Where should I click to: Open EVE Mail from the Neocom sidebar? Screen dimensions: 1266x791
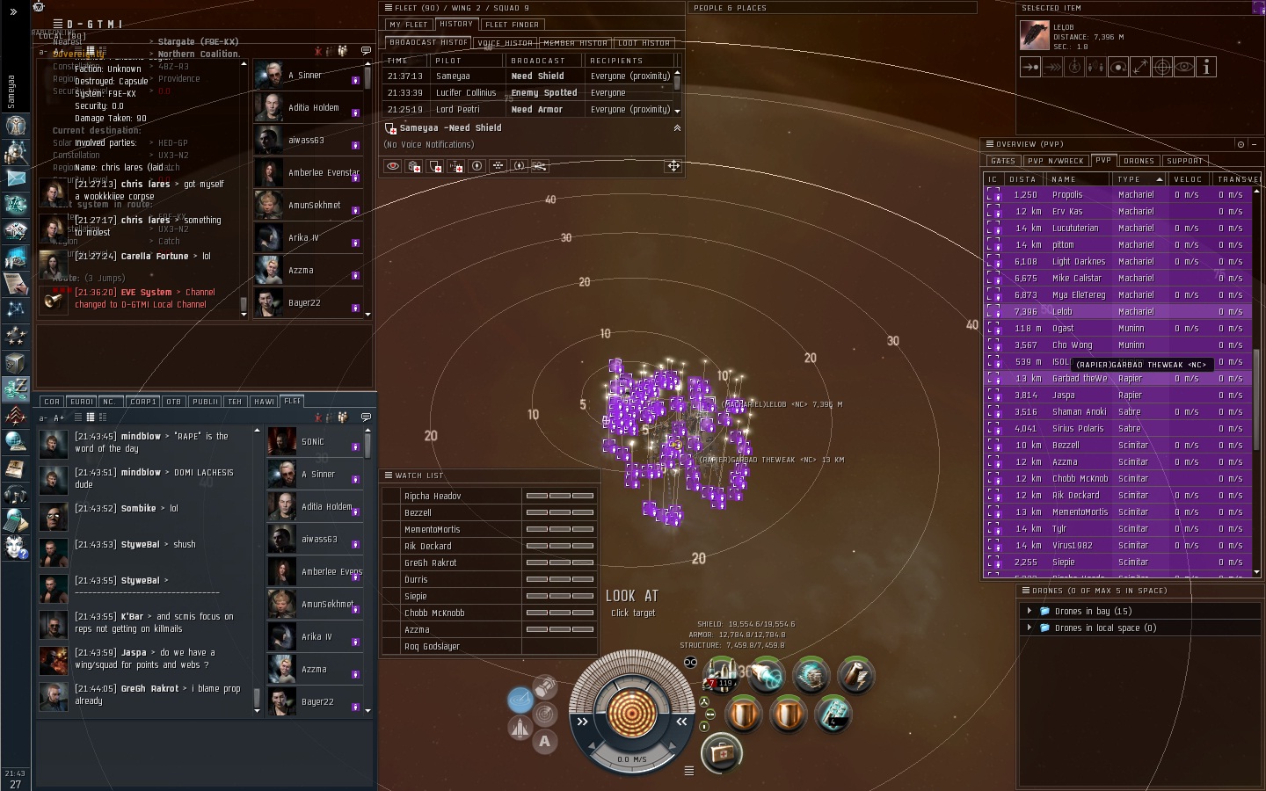pos(15,178)
